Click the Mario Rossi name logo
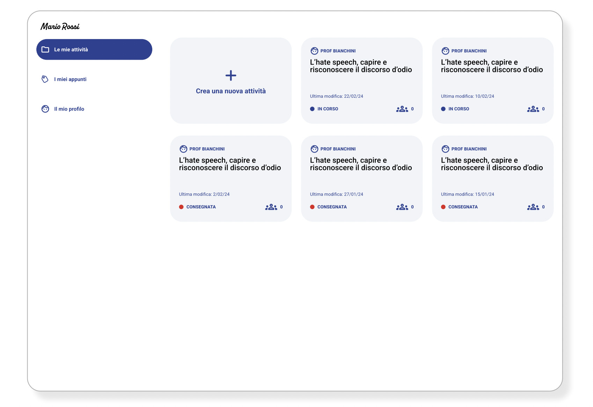Image resolution: width=593 pixels, height=407 pixels. click(x=60, y=27)
